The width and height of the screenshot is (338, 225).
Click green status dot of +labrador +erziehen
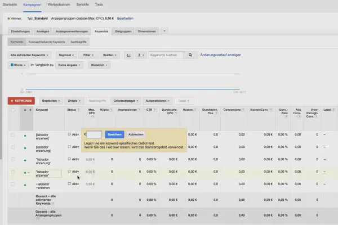coord(25,185)
